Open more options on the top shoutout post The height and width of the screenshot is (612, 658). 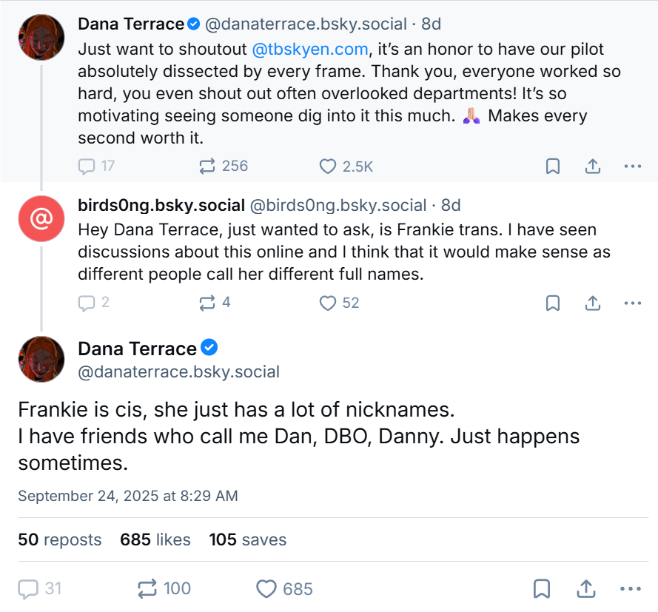[x=632, y=167]
